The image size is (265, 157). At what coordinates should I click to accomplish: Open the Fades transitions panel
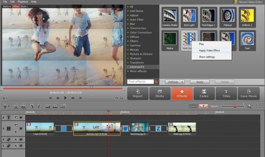point(204,94)
